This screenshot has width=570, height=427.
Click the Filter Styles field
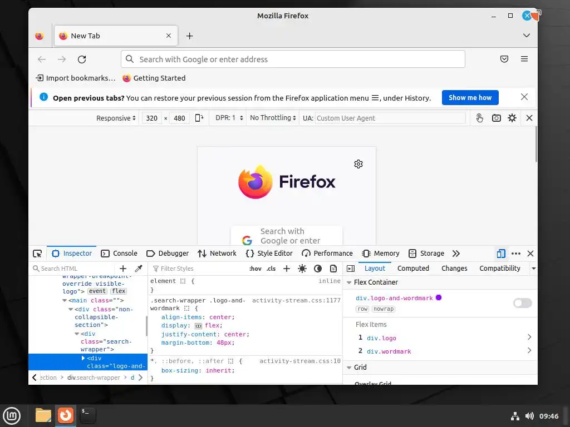(x=198, y=269)
